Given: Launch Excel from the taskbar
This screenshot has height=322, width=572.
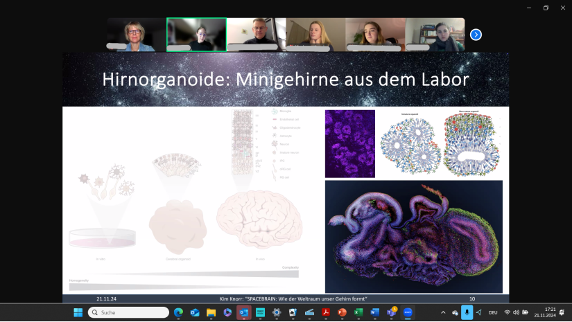Looking at the screenshot, I should click(x=358, y=312).
